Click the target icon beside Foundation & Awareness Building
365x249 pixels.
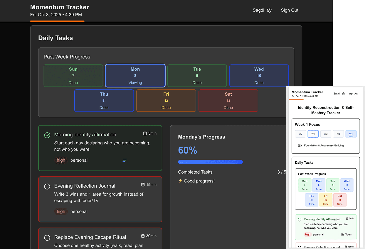[x=300, y=145]
